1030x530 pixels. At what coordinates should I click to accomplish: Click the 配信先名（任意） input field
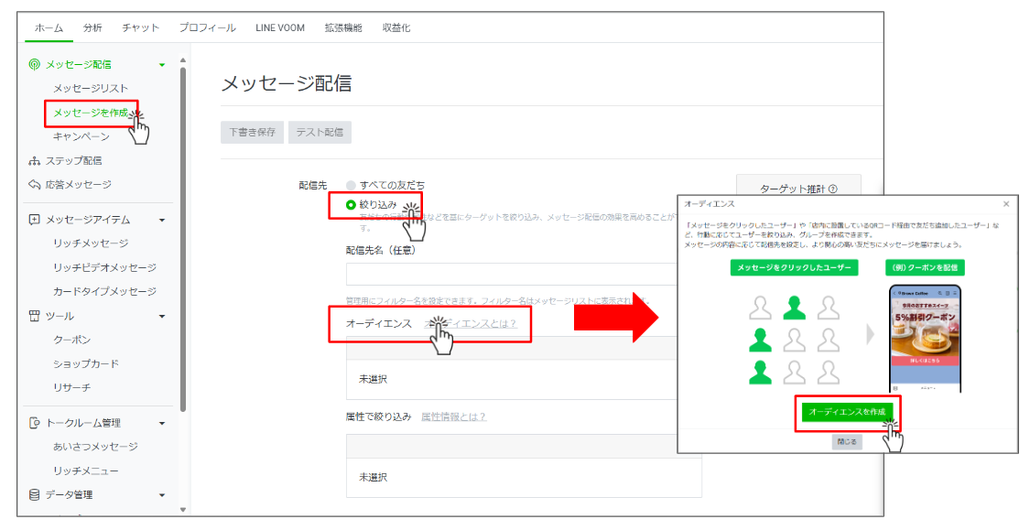point(511,274)
